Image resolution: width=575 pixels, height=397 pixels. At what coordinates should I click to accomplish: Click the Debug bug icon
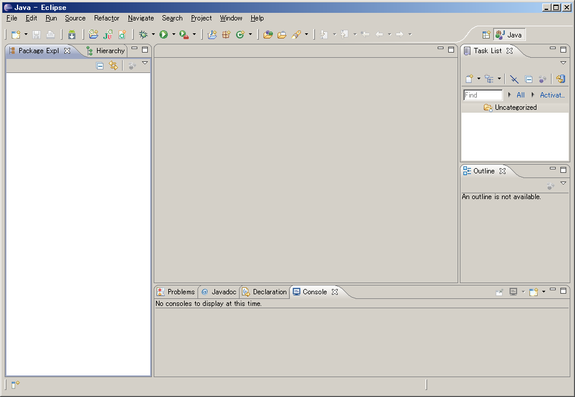(143, 34)
